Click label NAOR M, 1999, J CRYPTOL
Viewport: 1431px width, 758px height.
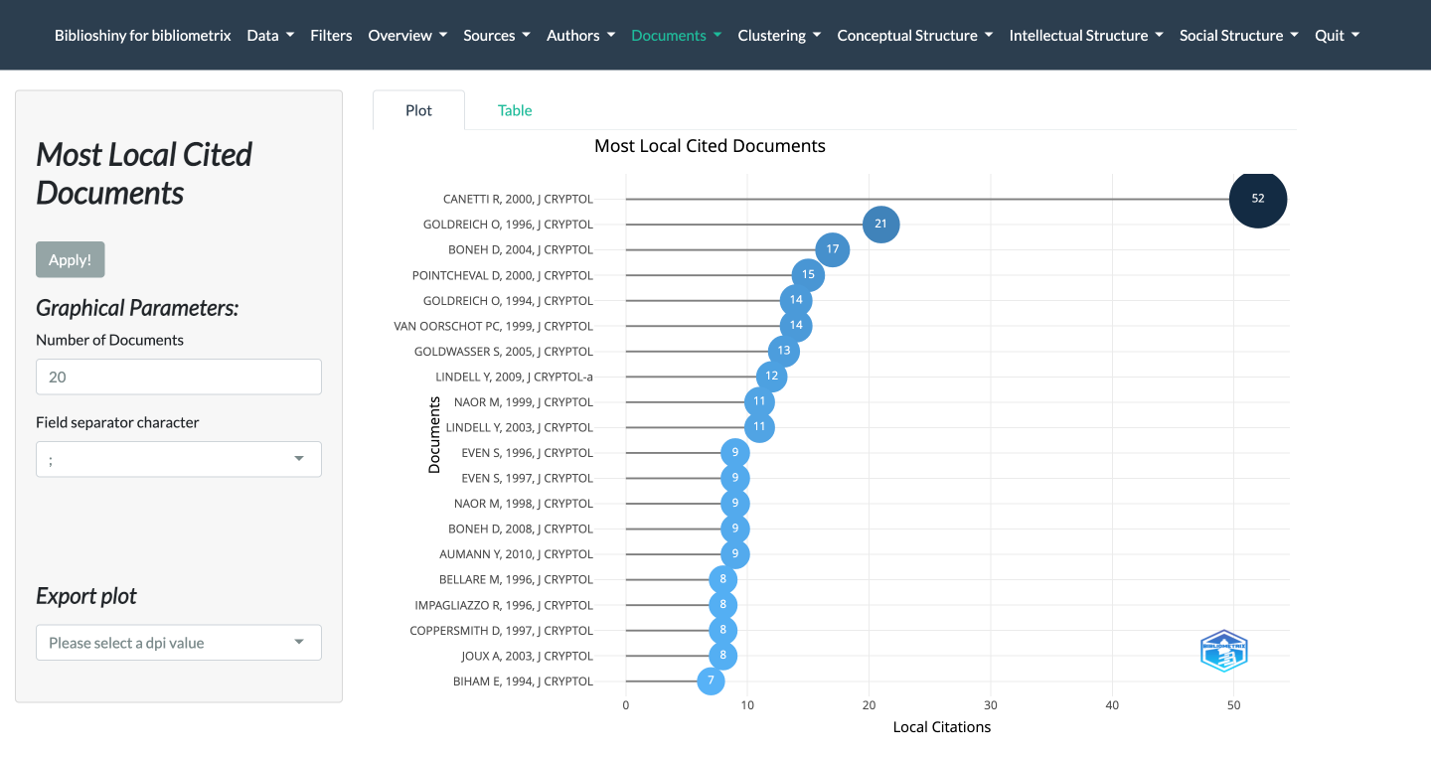(524, 401)
